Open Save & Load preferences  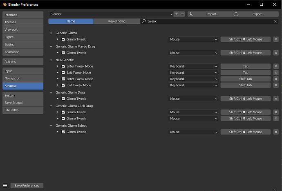[x=23, y=103]
